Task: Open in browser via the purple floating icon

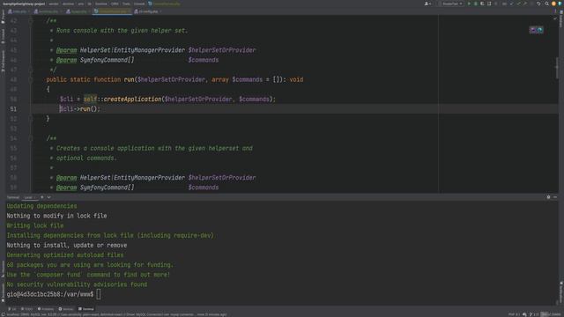Action: pyautogui.click(x=532, y=30)
